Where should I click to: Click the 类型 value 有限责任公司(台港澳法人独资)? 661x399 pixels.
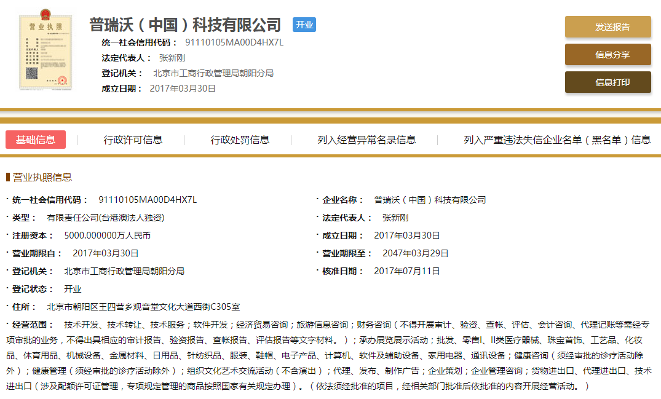coord(106,218)
